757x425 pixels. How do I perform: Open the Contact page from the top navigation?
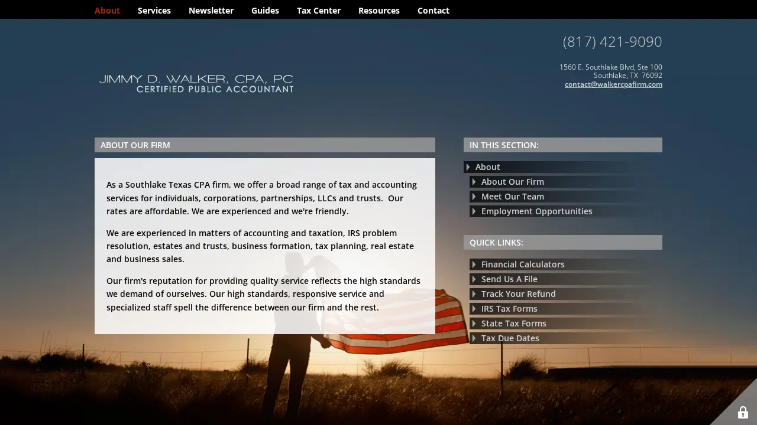point(434,11)
